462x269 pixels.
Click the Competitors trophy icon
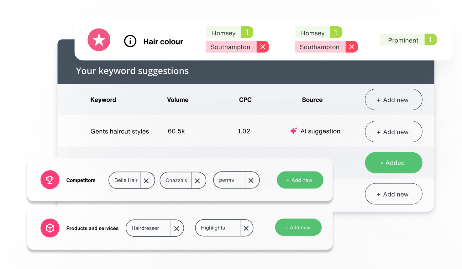50,180
